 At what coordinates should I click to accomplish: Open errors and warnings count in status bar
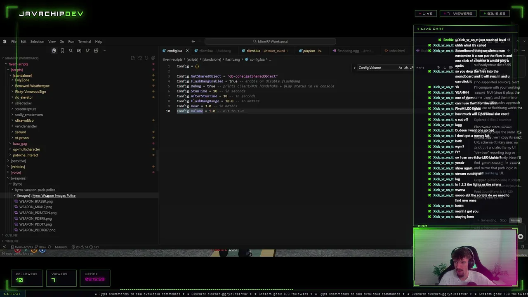coord(86,247)
